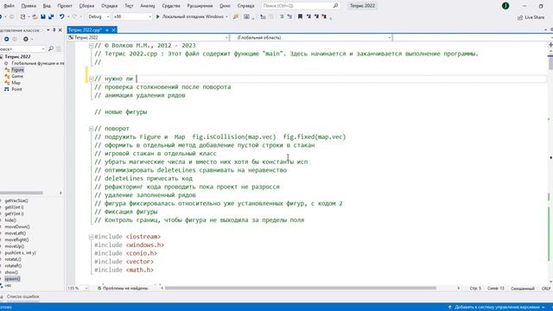The width and height of the screenshot is (553, 311).
Task: Click the New project icon
Action: (x=23, y=16)
